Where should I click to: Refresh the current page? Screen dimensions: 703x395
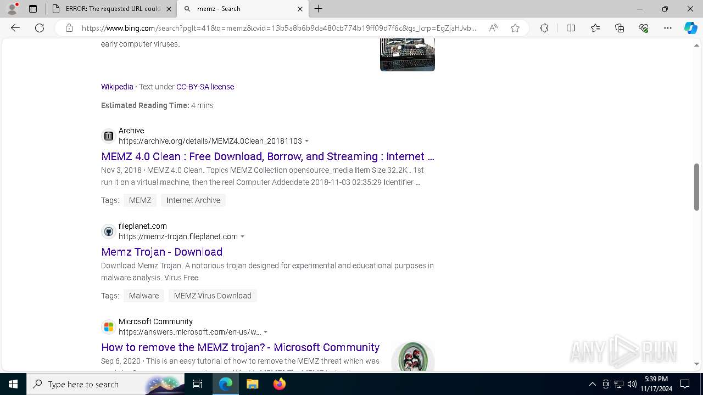pos(40,28)
